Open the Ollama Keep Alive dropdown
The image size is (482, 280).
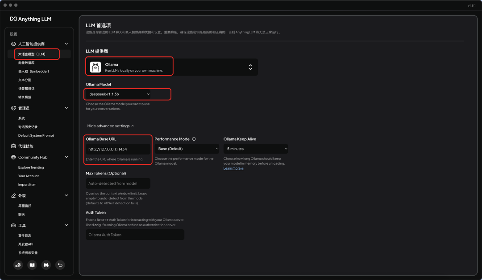pyautogui.click(x=256, y=149)
